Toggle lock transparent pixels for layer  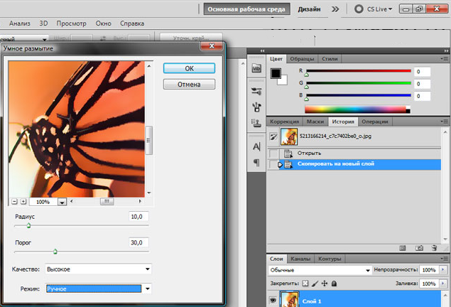(x=305, y=284)
